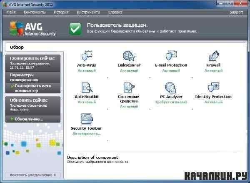Click the Identity Protection label text
The width and height of the screenshot is (250, 183).
(213, 97)
